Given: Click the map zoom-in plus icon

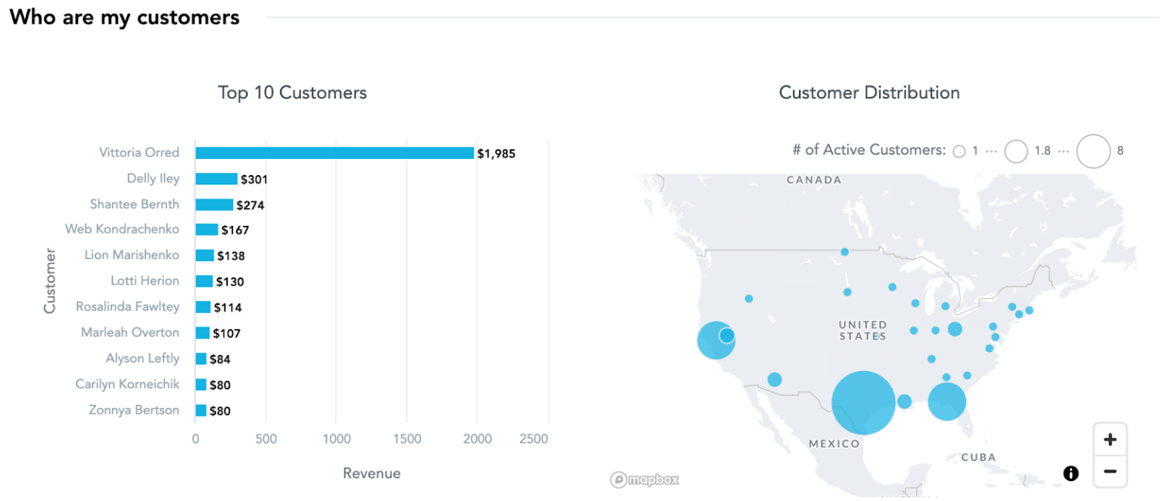Looking at the screenshot, I should click(x=1110, y=439).
